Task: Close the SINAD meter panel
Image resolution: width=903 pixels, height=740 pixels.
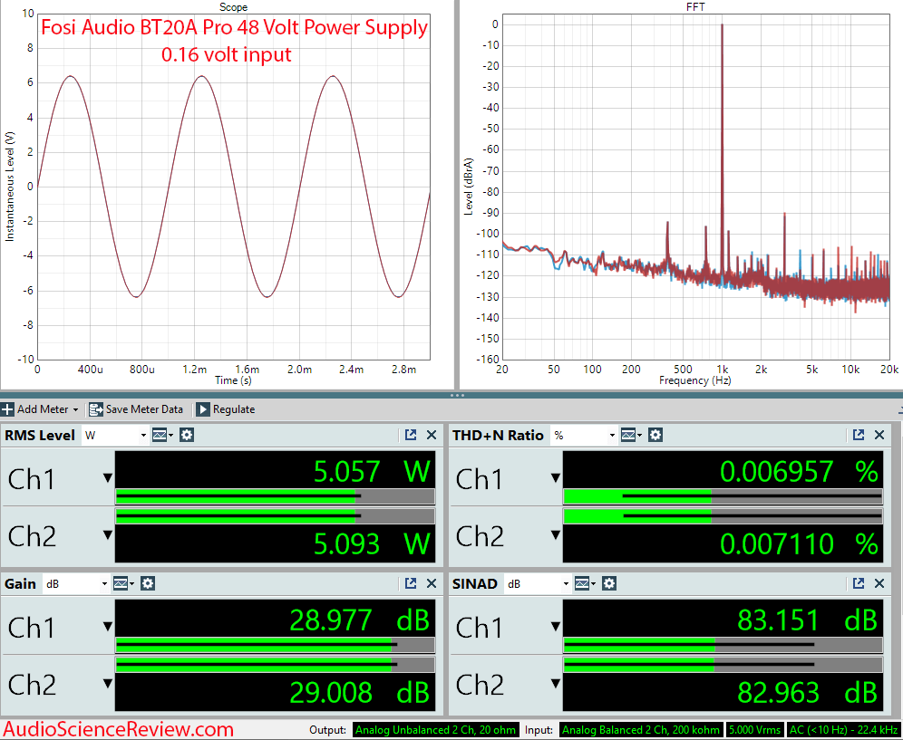Action: click(879, 583)
